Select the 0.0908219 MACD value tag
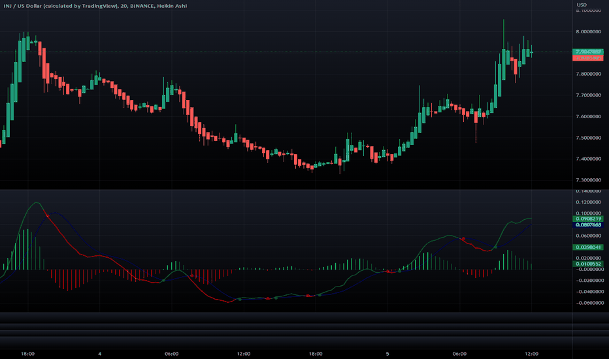609x359 pixels. pyautogui.click(x=588, y=219)
